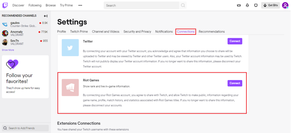Focus the top Search input field
This screenshot has width=291, height=133.
142,5
